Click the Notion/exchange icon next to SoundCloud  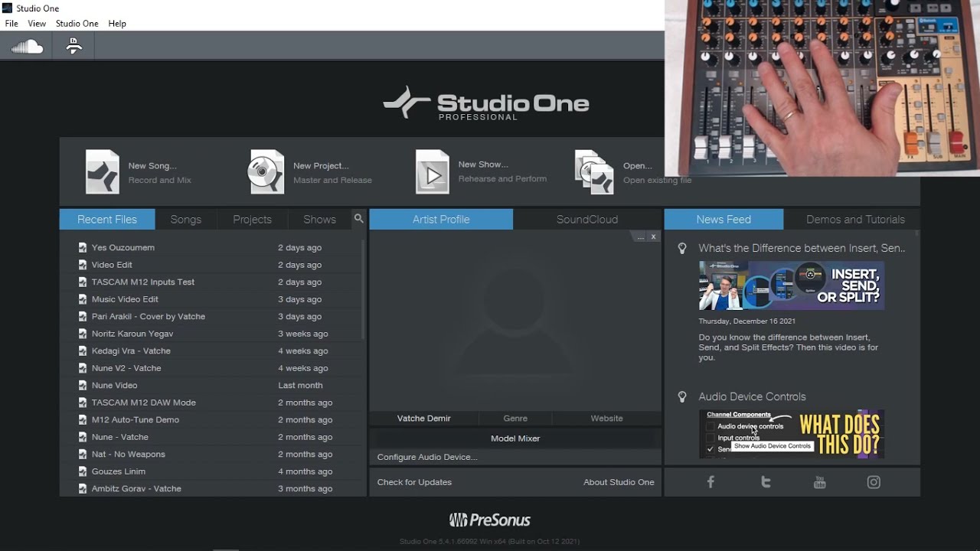74,46
